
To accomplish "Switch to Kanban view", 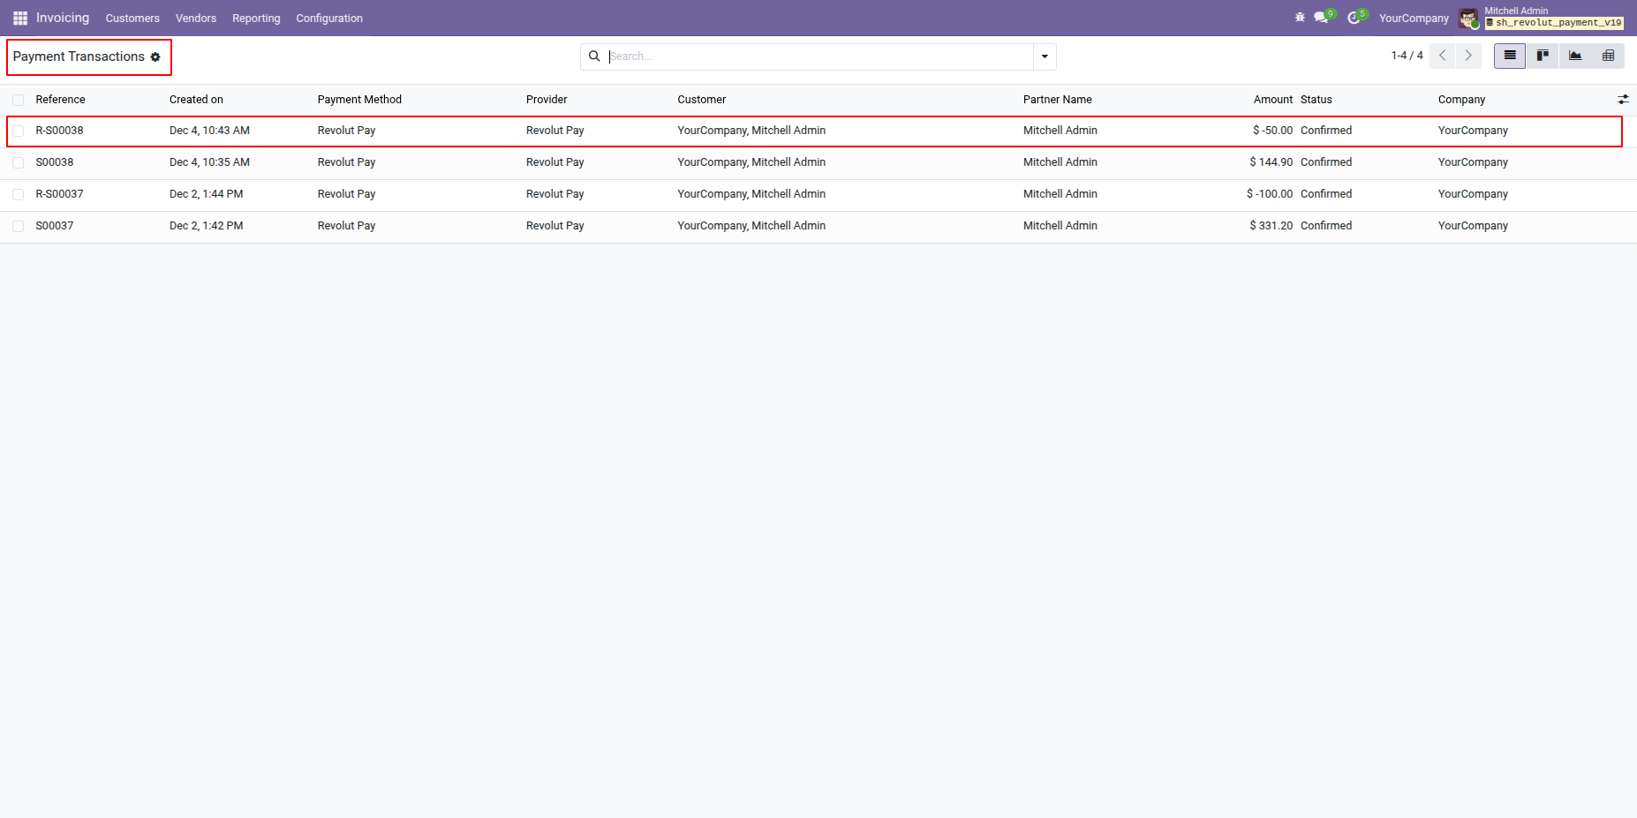I will (x=1543, y=56).
